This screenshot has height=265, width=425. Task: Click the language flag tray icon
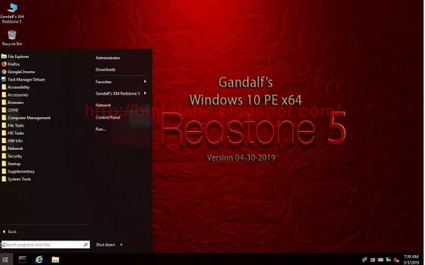point(373,259)
